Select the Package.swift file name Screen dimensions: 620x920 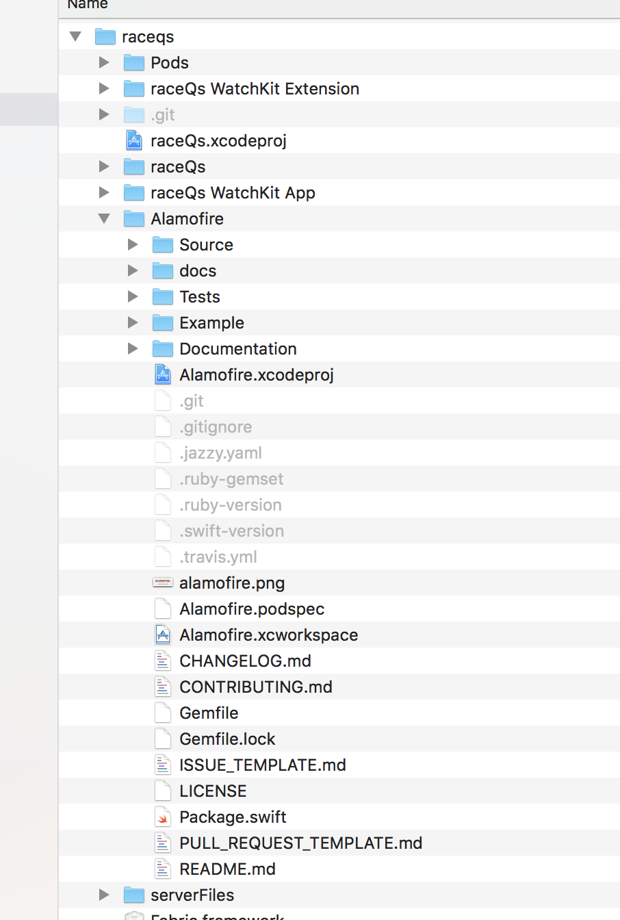click(233, 817)
